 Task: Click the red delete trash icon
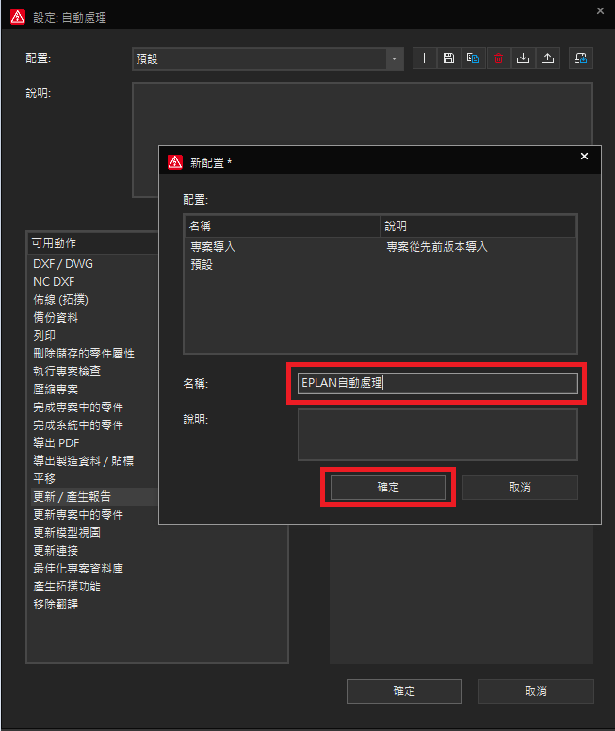click(498, 58)
